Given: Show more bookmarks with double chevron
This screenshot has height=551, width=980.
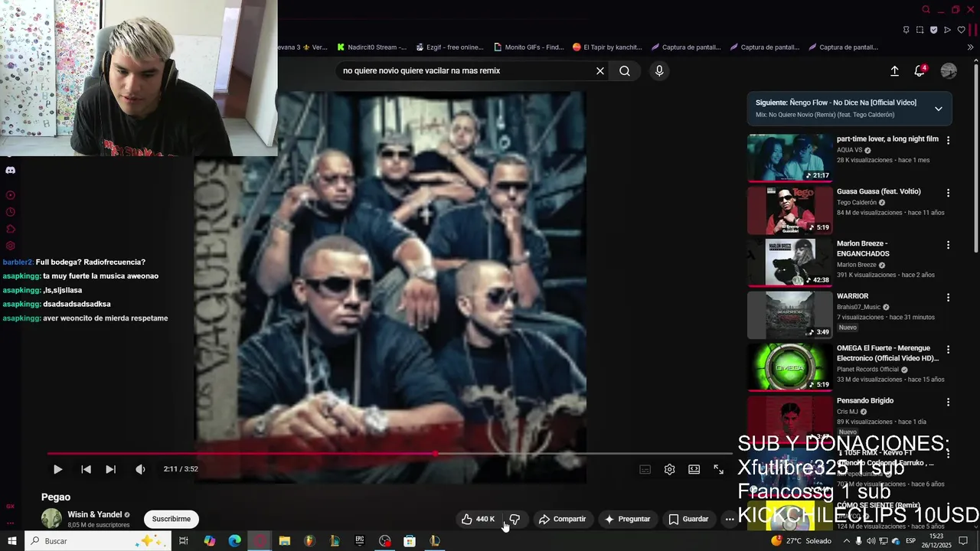Looking at the screenshot, I should click(970, 47).
